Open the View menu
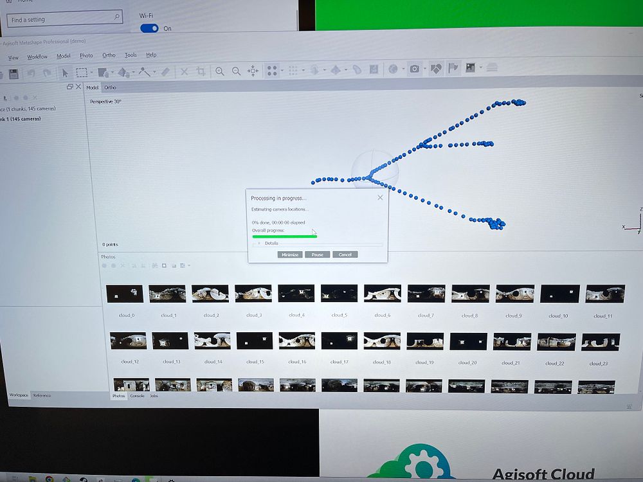 (13, 58)
